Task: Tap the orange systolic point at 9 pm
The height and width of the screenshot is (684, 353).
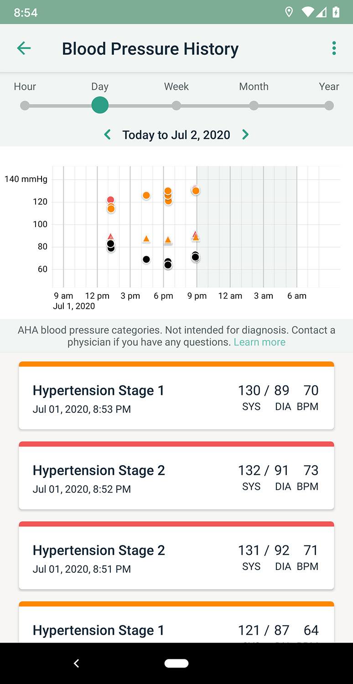Action: pyautogui.click(x=196, y=191)
